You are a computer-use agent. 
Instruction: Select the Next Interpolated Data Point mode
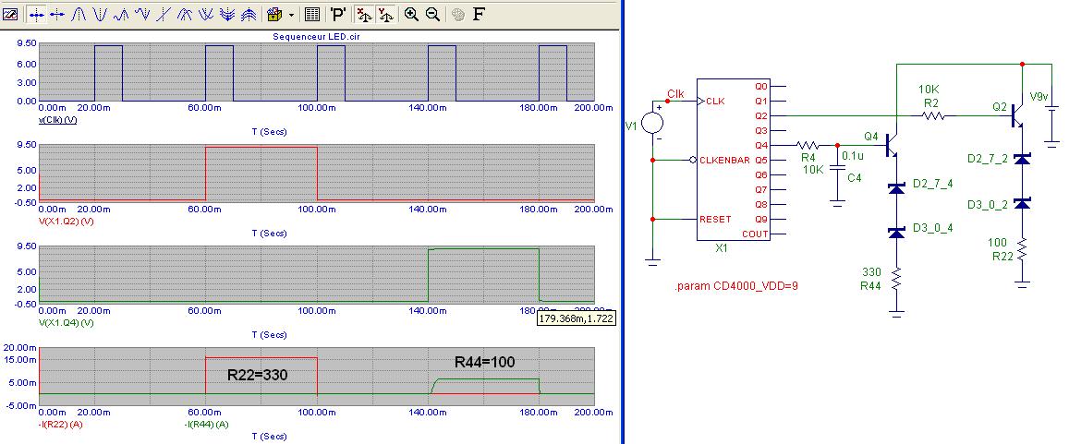57,14
